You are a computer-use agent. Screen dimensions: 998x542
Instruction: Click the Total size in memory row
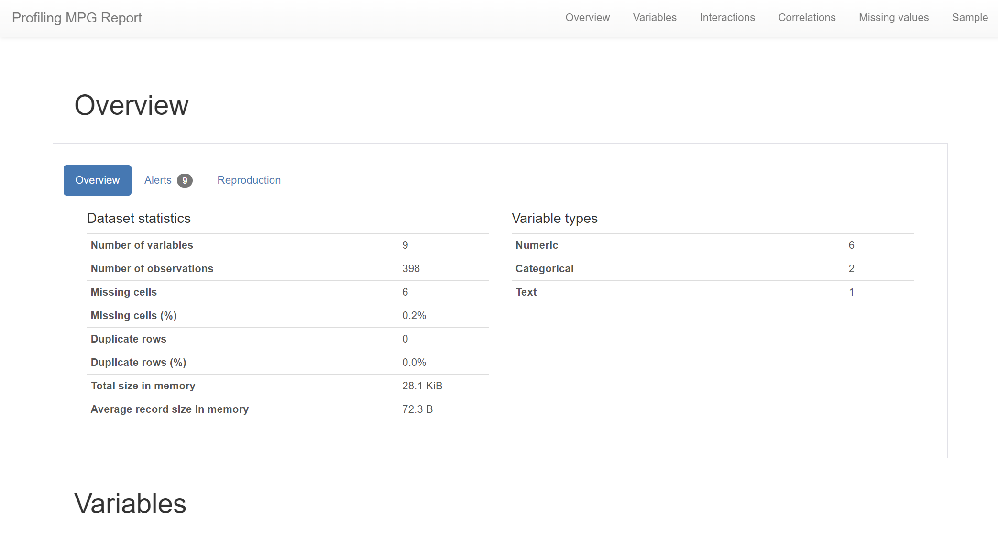[x=143, y=386]
